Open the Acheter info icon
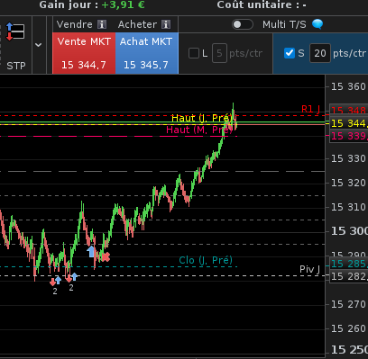Image resolution: width=368 pixels, height=359 pixels. (x=166, y=24)
